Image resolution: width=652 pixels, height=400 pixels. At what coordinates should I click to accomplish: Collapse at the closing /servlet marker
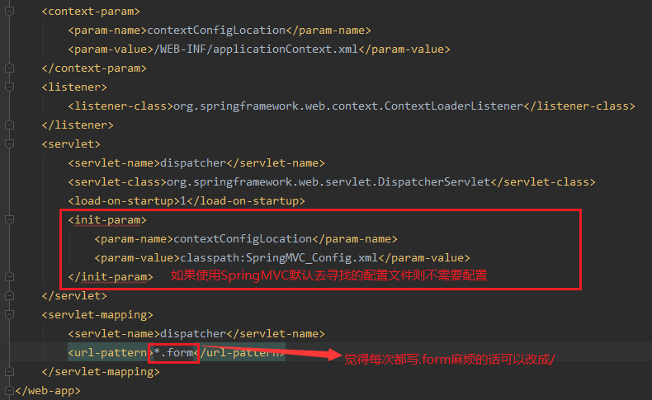(x=9, y=296)
